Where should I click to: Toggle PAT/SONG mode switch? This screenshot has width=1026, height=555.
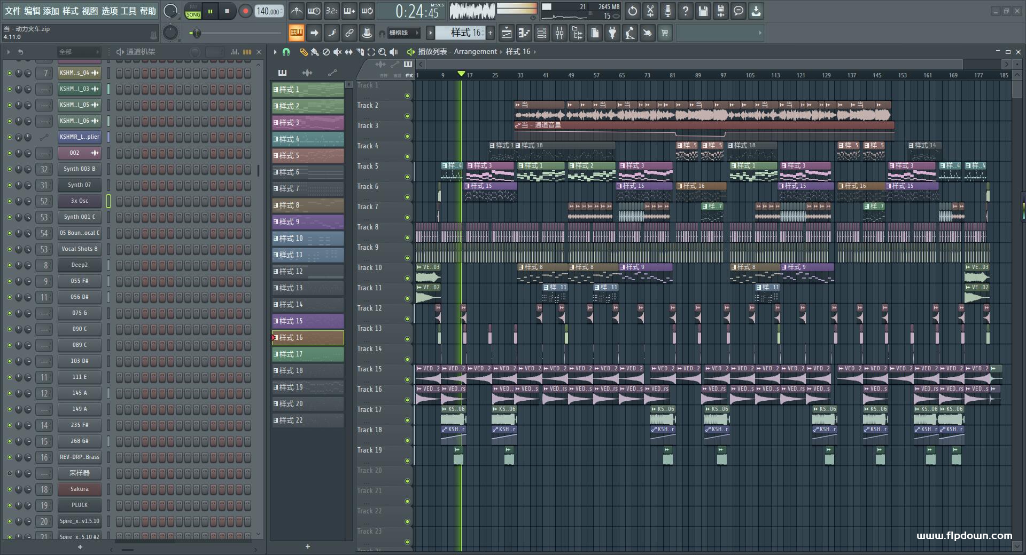(x=193, y=11)
